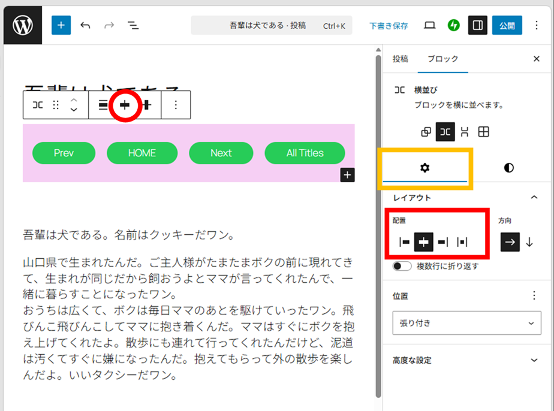Open the preview device icon
The height and width of the screenshot is (411, 554).
429,25
